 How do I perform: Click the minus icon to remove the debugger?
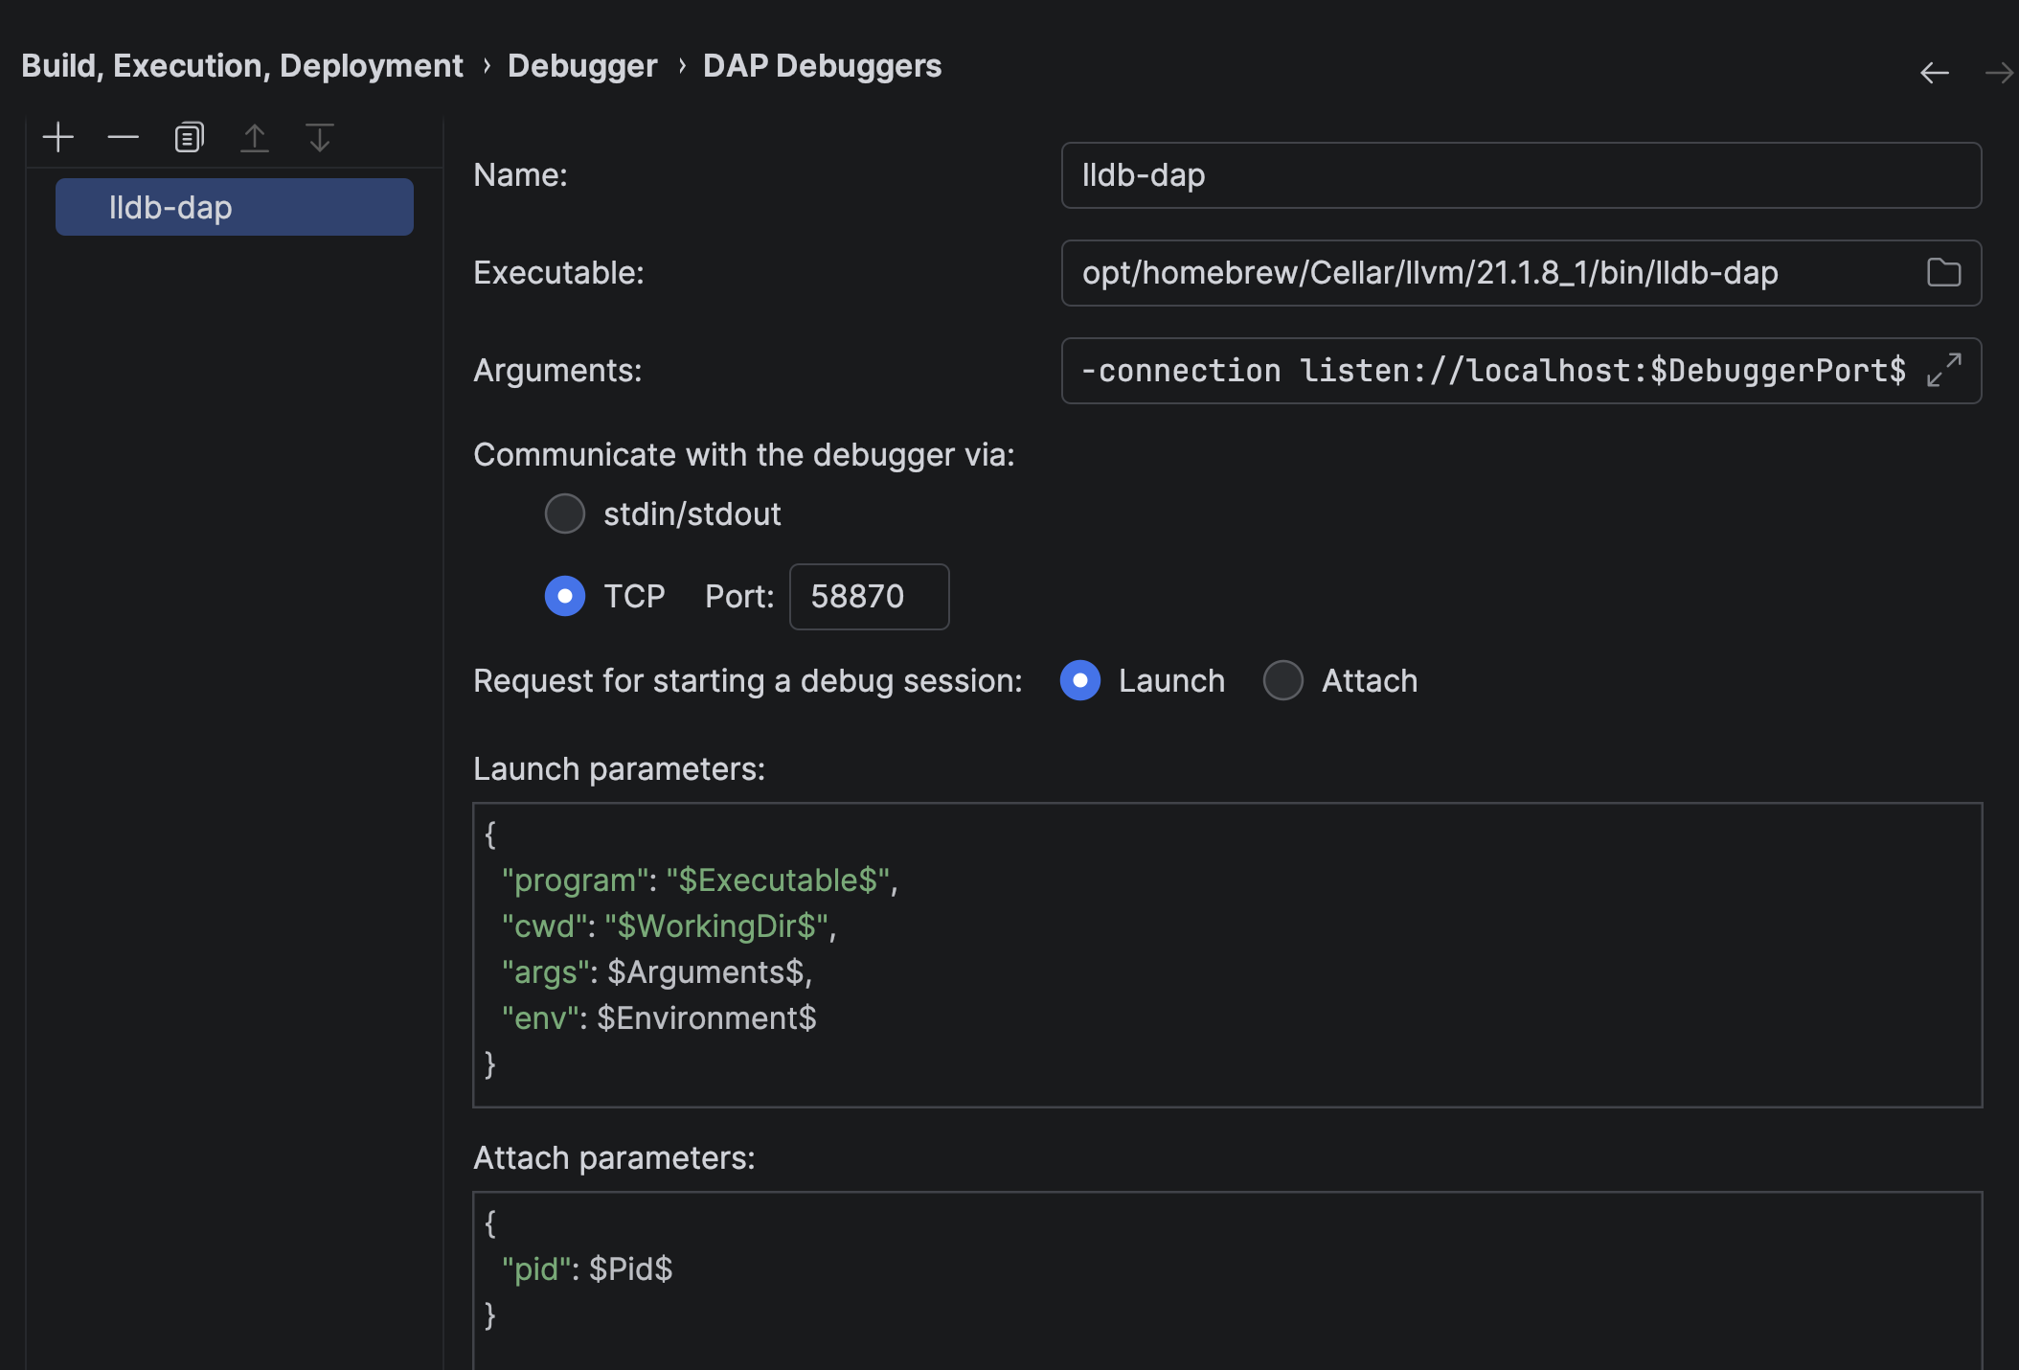coord(123,138)
